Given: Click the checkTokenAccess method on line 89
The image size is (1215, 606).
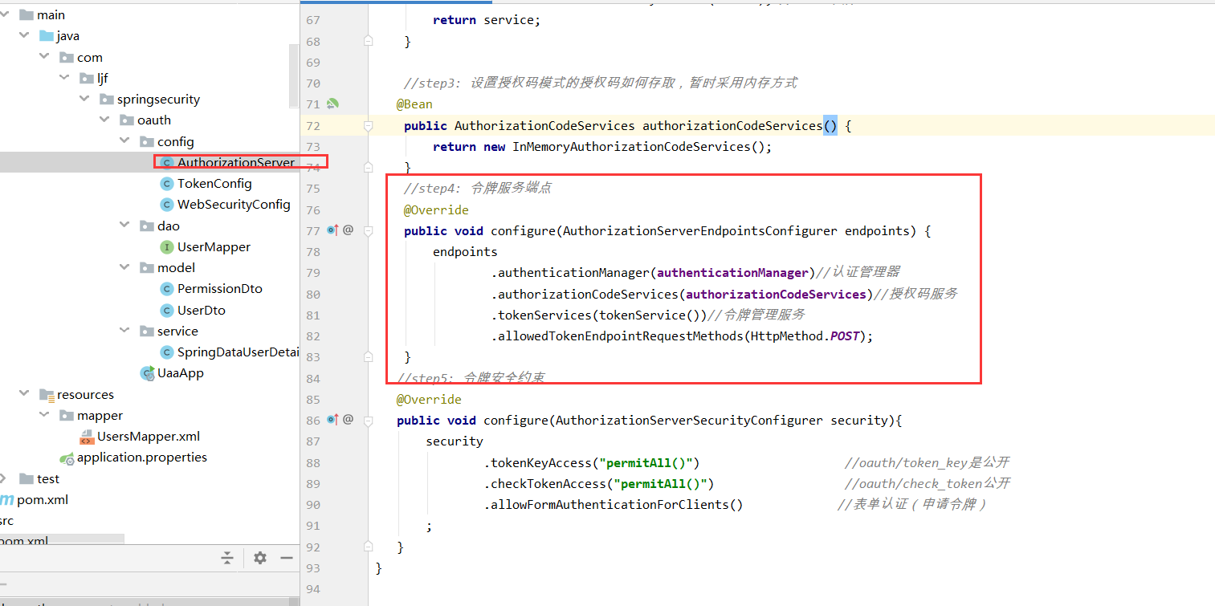Looking at the screenshot, I should [x=548, y=484].
